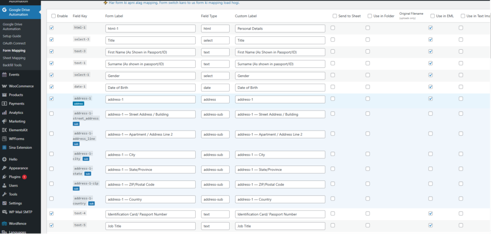
Task: Click the Payments dollar icon
Action: (x=4, y=104)
